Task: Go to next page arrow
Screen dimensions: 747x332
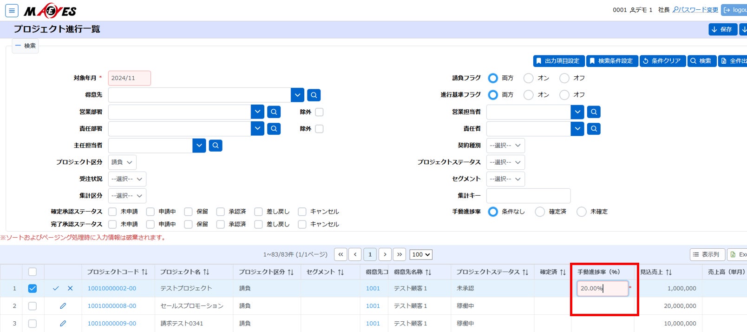Action: [x=385, y=254]
